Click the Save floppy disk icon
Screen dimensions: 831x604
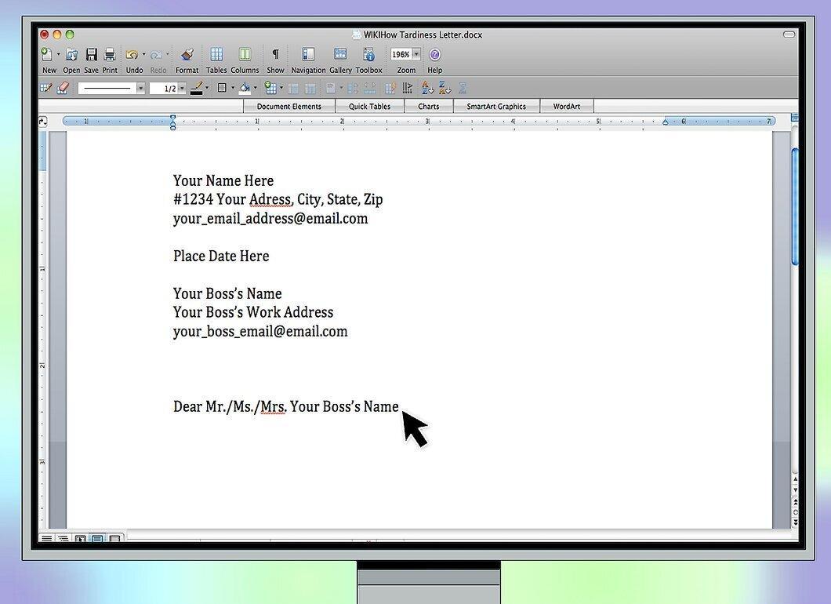point(91,54)
